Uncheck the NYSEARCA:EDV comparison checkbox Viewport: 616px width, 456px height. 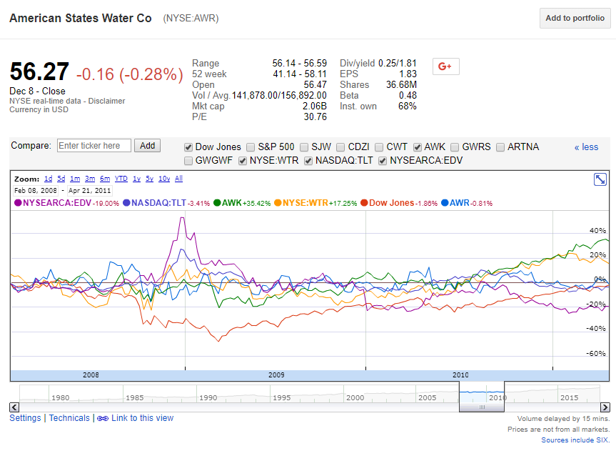tap(383, 161)
